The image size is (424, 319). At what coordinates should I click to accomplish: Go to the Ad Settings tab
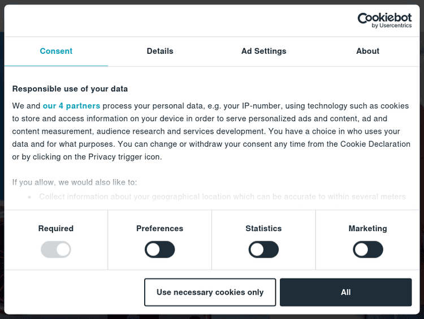coord(263,51)
